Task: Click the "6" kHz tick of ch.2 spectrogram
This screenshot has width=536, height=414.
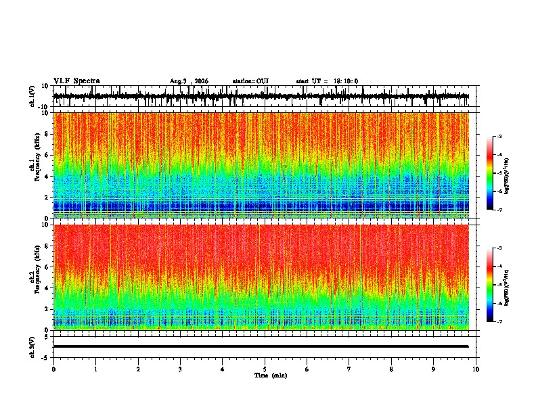Action: point(47,267)
